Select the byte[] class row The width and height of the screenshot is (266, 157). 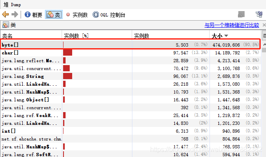[131, 45]
